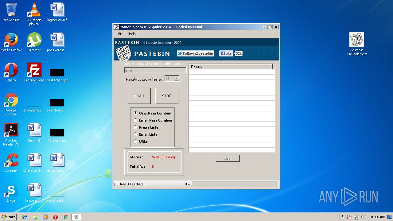Click the gmail search keyword field
Viewport: 393px width, 221px height.
pos(155,70)
